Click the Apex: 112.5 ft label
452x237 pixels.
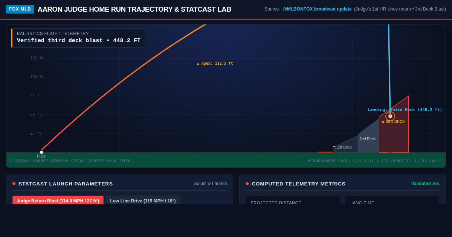(x=215, y=64)
